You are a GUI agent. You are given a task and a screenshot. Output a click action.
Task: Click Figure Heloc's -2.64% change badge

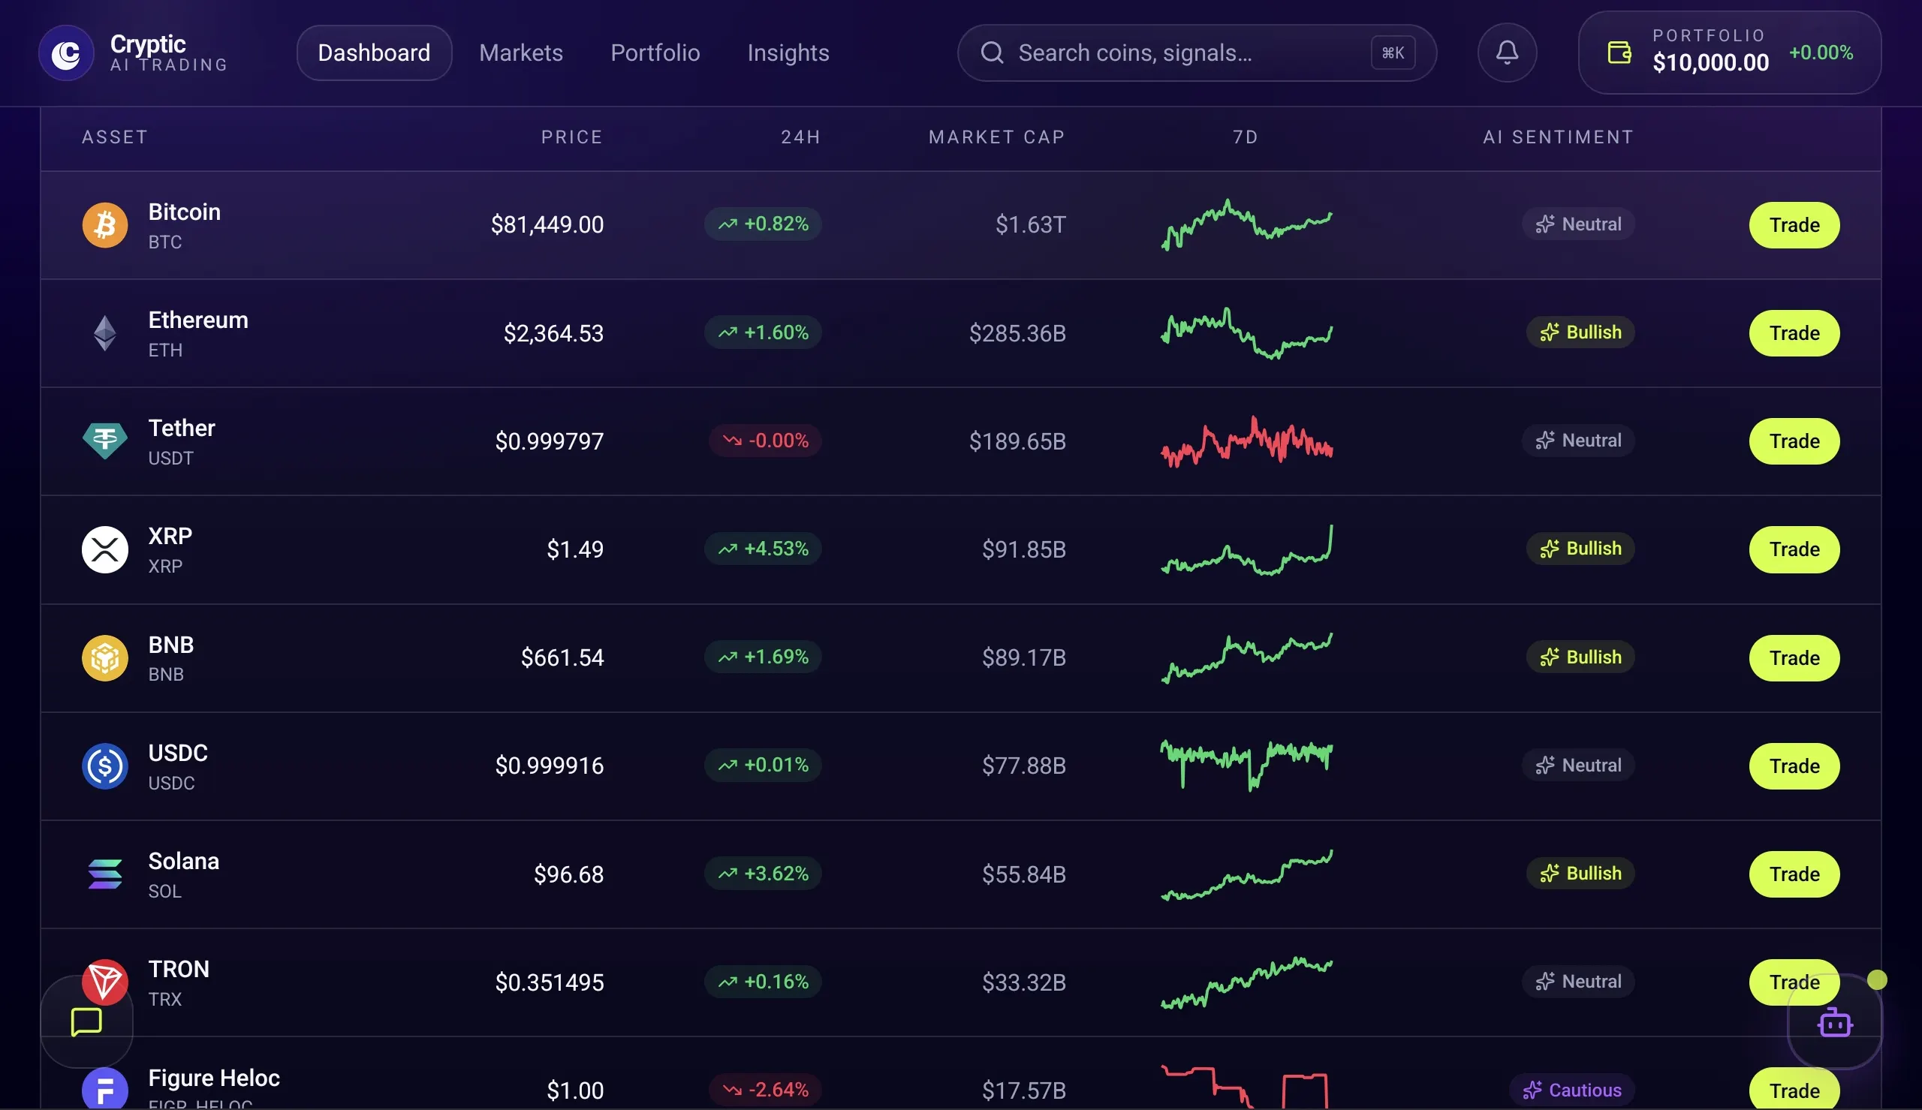pyautogui.click(x=766, y=1090)
